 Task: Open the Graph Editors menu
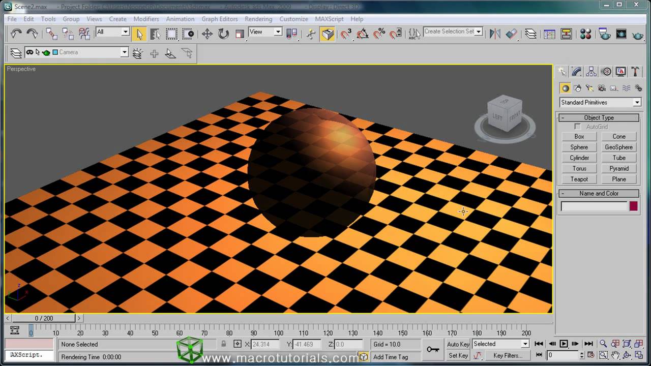tap(220, 19)
